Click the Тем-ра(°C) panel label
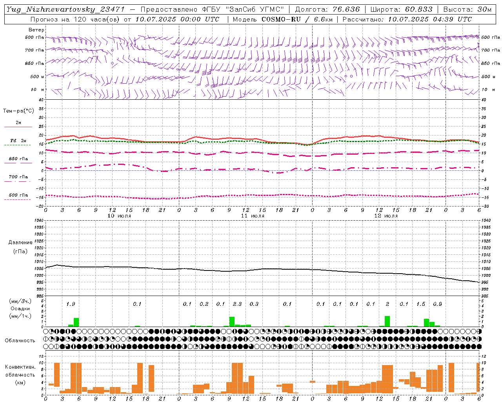This screenshot has height=402, width=502. pos(18,111)
